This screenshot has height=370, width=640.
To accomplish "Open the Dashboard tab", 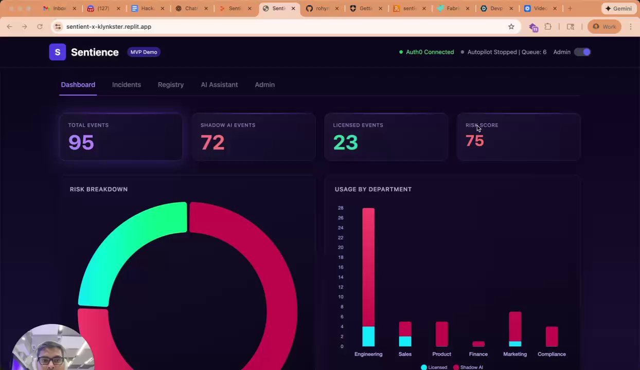I will [x=78, y=85].
